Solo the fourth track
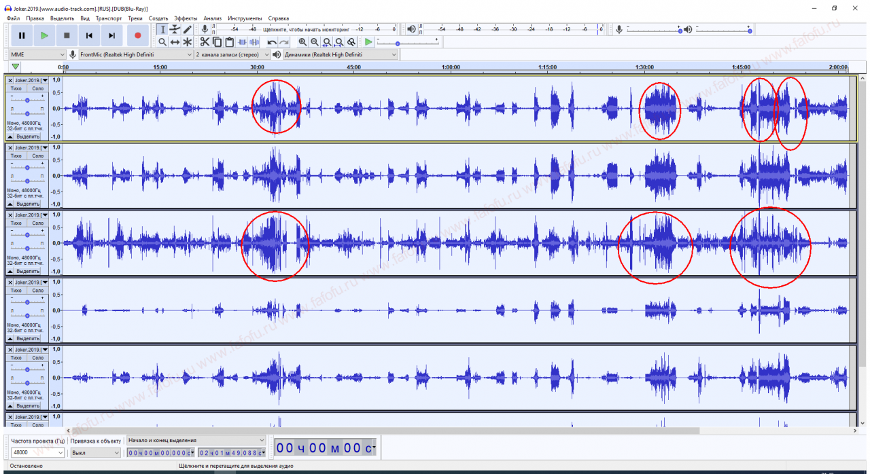870x474 pixels. pos(37,290)
